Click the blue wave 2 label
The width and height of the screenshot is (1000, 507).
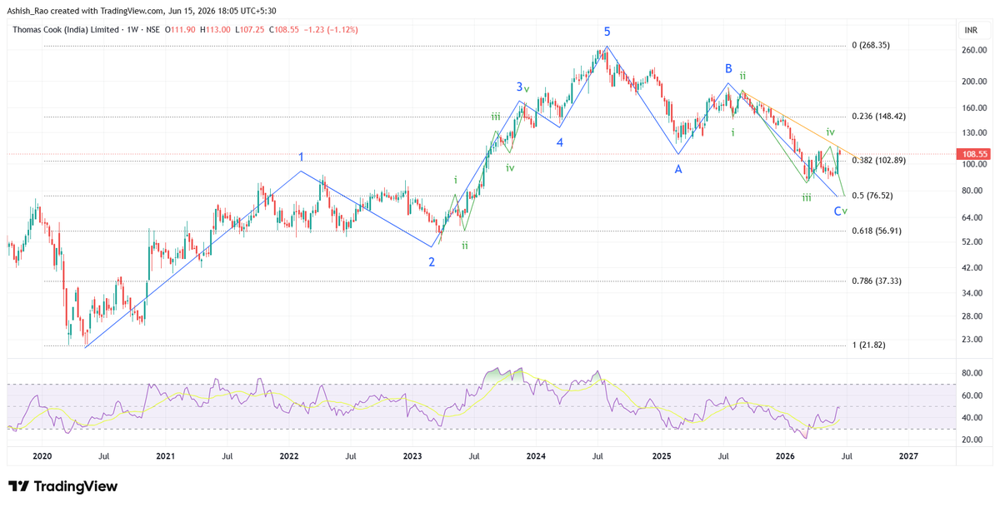click(432, 262)
